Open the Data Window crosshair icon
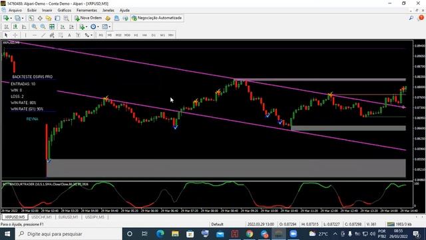 click(x=40, y=18)
